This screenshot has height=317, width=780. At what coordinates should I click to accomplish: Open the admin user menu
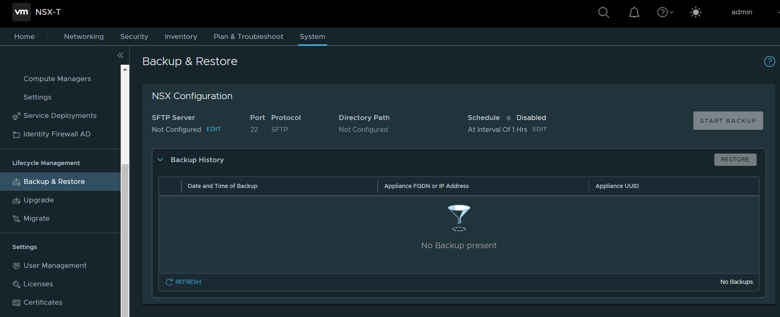(742, 12)
